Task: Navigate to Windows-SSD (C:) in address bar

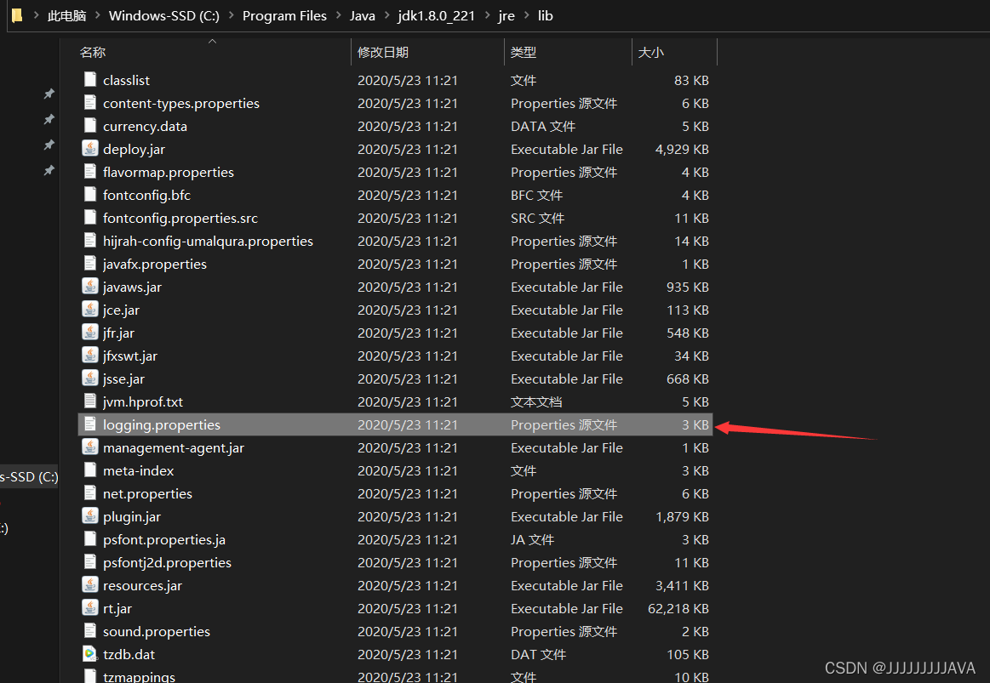Action: [164, 16]
